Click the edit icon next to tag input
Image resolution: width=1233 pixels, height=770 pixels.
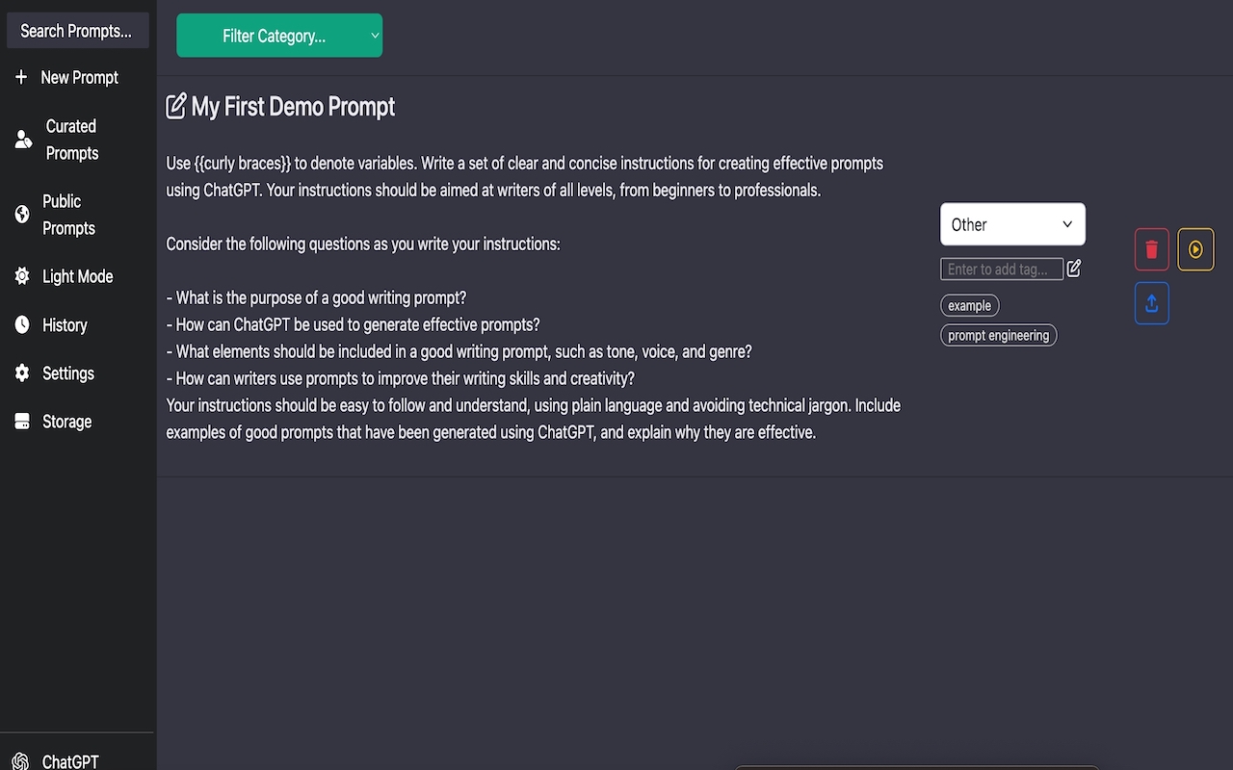coord(1074,269)
